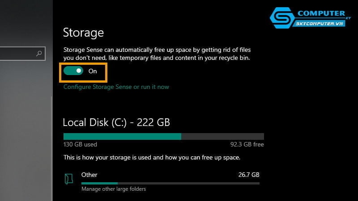Image resolution: width=358 pixels, height=201 pixels.
Task: Focus the settings search field
Action: [x=18, y=54]
